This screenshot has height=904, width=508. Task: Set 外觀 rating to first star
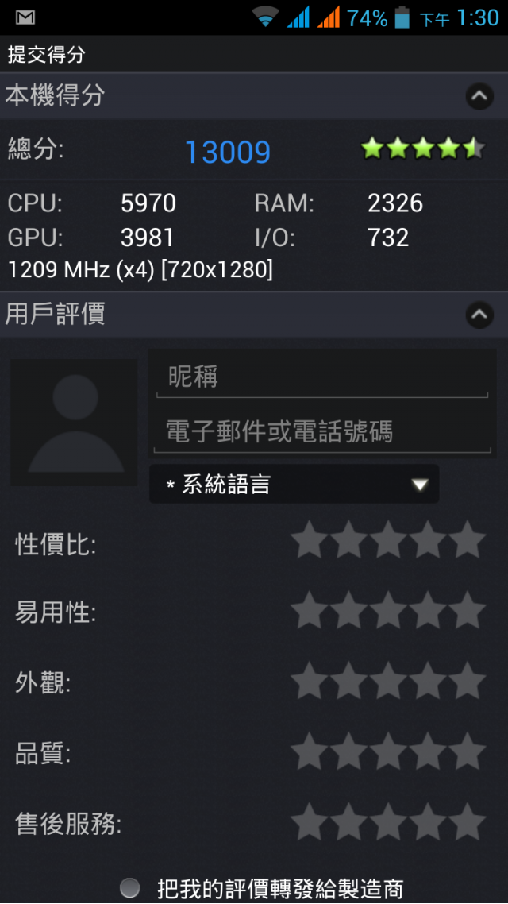point(310,681)
